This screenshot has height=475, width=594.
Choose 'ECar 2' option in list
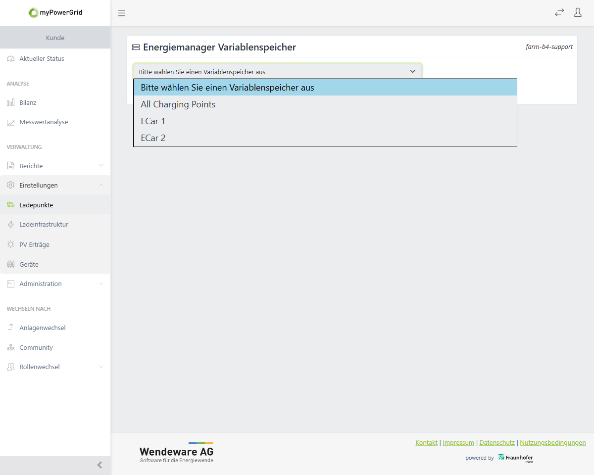click(x=153, y=138)
